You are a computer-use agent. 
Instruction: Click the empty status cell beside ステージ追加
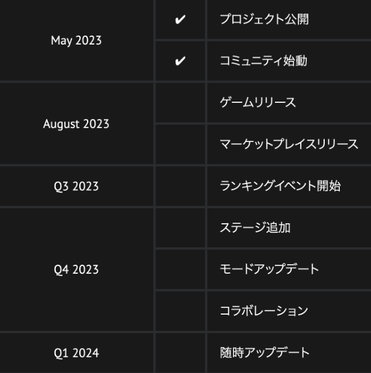179,228
